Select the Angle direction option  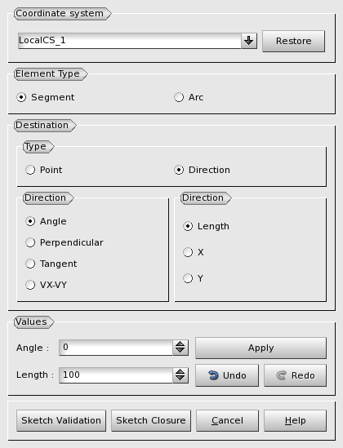tap(46, 221)
